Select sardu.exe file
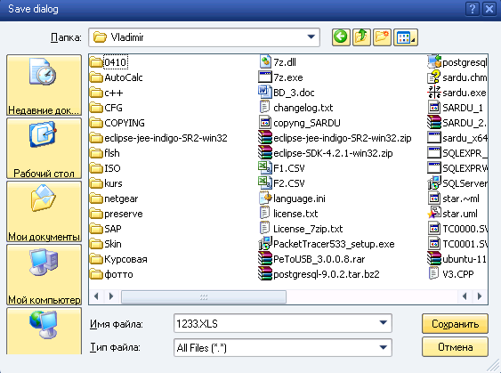 pyautogui.click(x=457, y=93)
